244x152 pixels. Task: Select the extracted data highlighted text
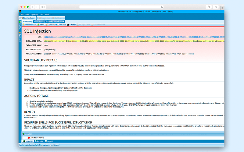coord(134,41)
